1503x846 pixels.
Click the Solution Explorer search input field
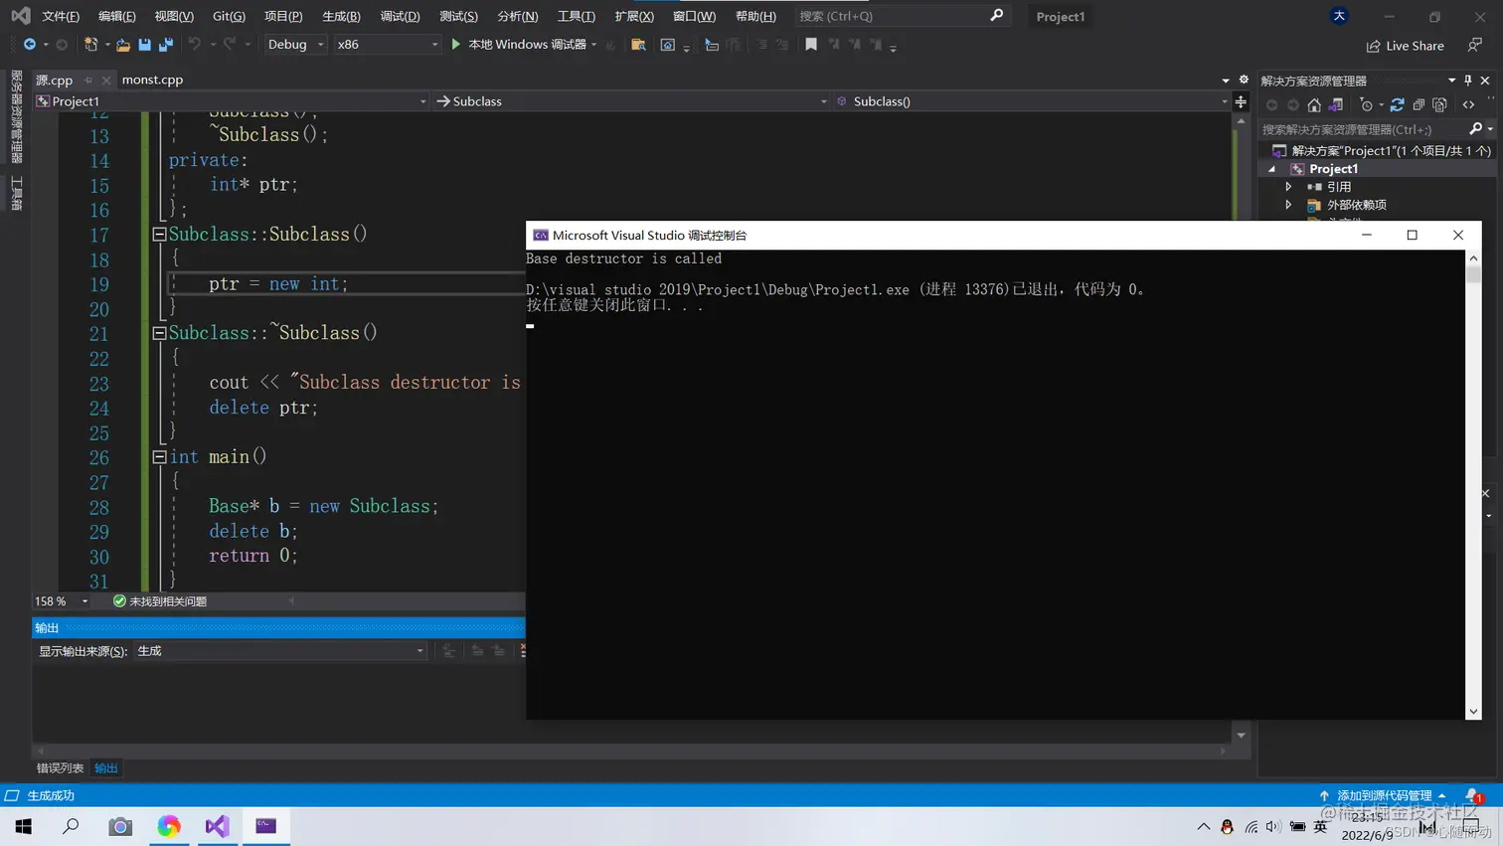1362,129
